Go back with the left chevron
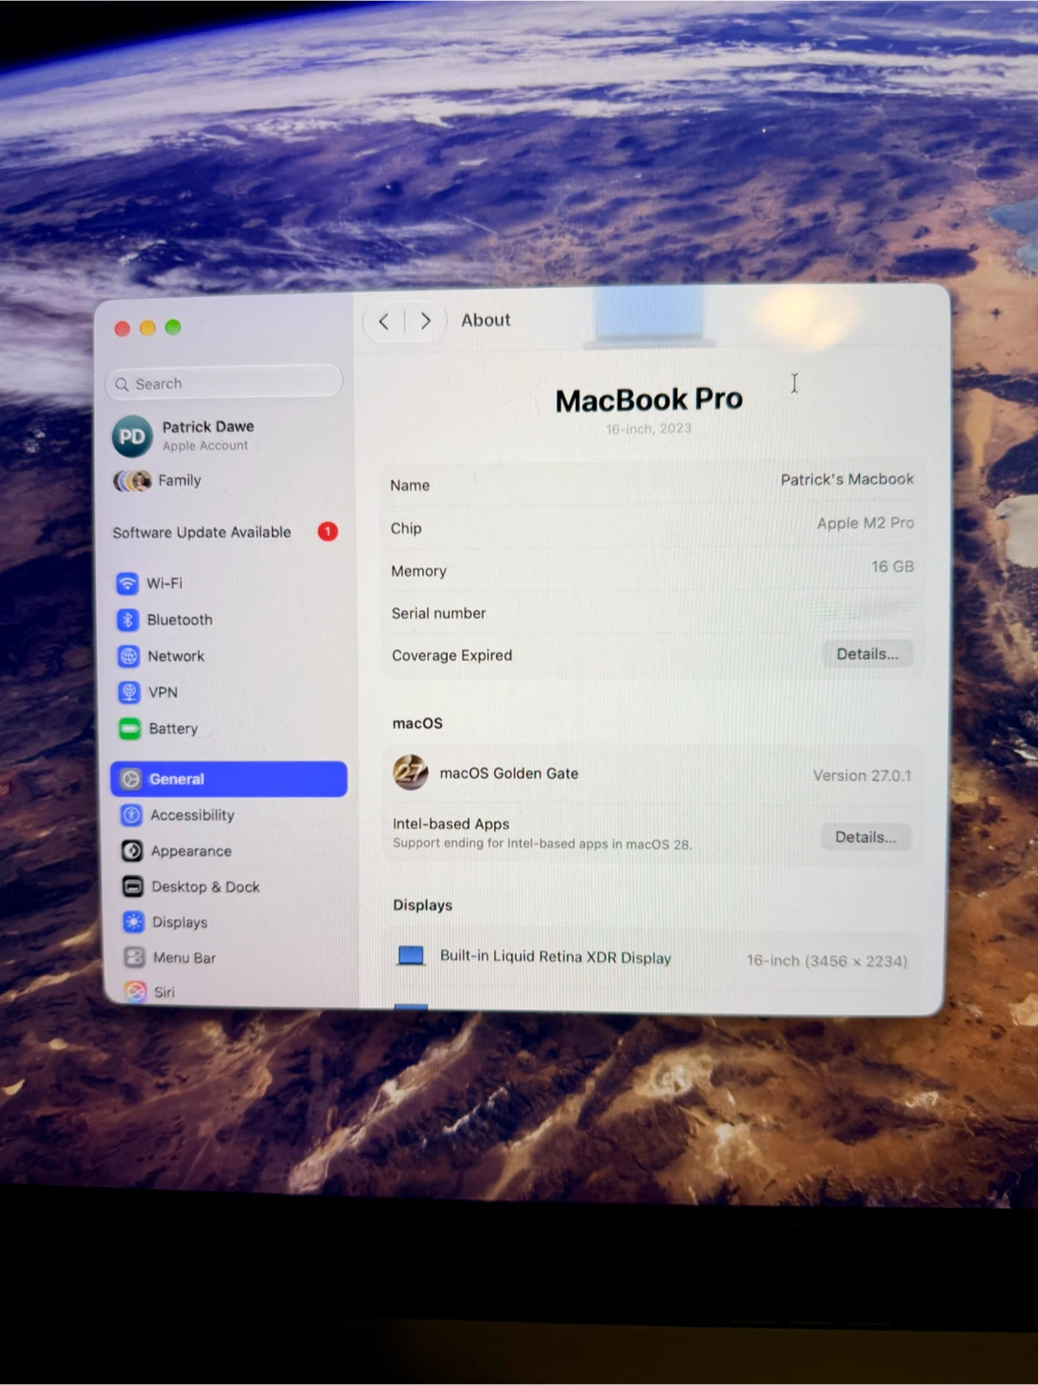The image size is (1038, 1385). click(x=383, y=321)
